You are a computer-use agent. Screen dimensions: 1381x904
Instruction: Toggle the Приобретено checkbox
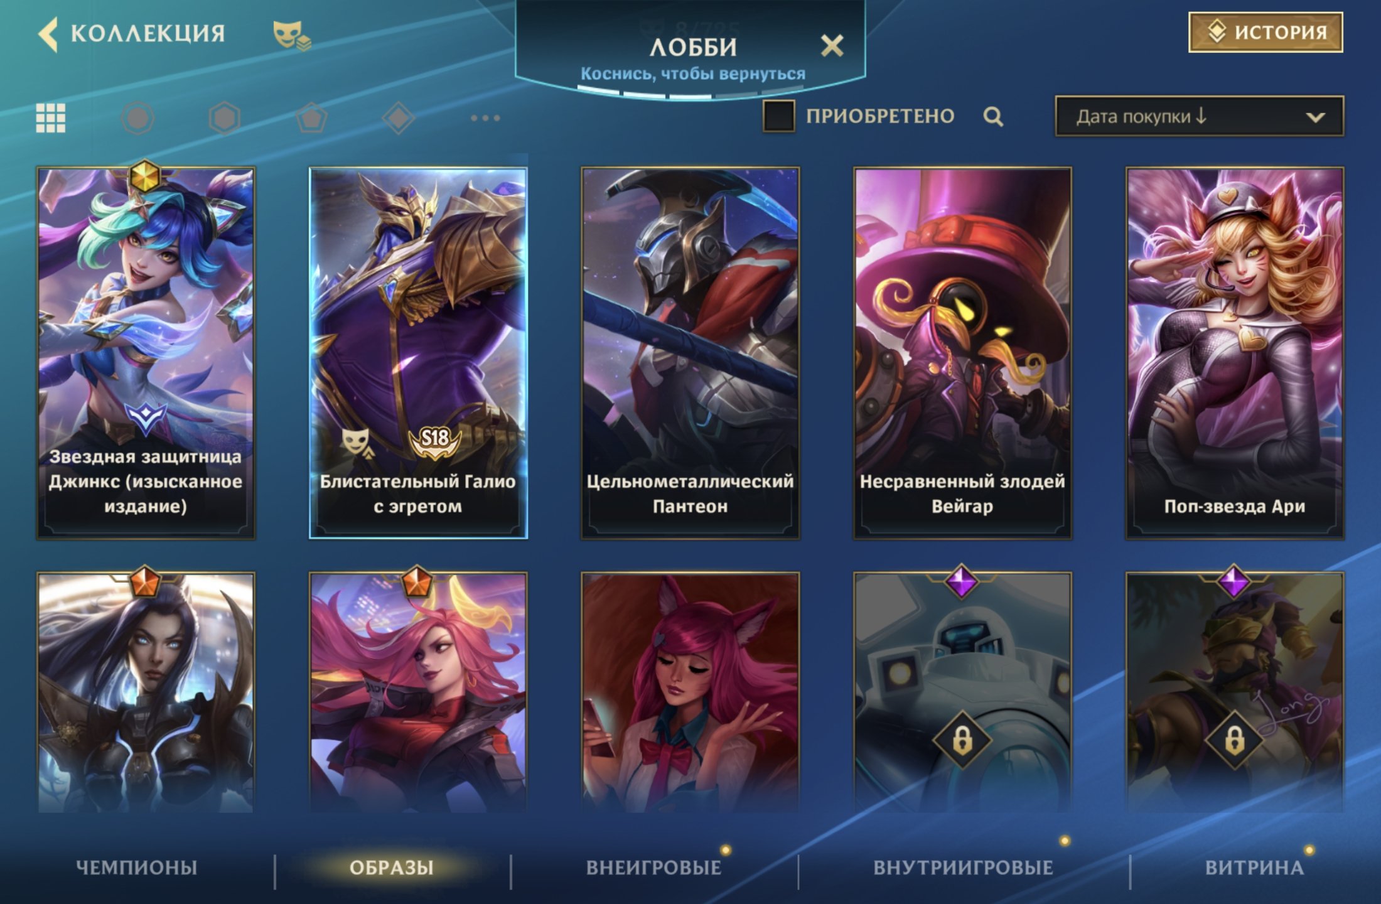(x=778, y=116)
